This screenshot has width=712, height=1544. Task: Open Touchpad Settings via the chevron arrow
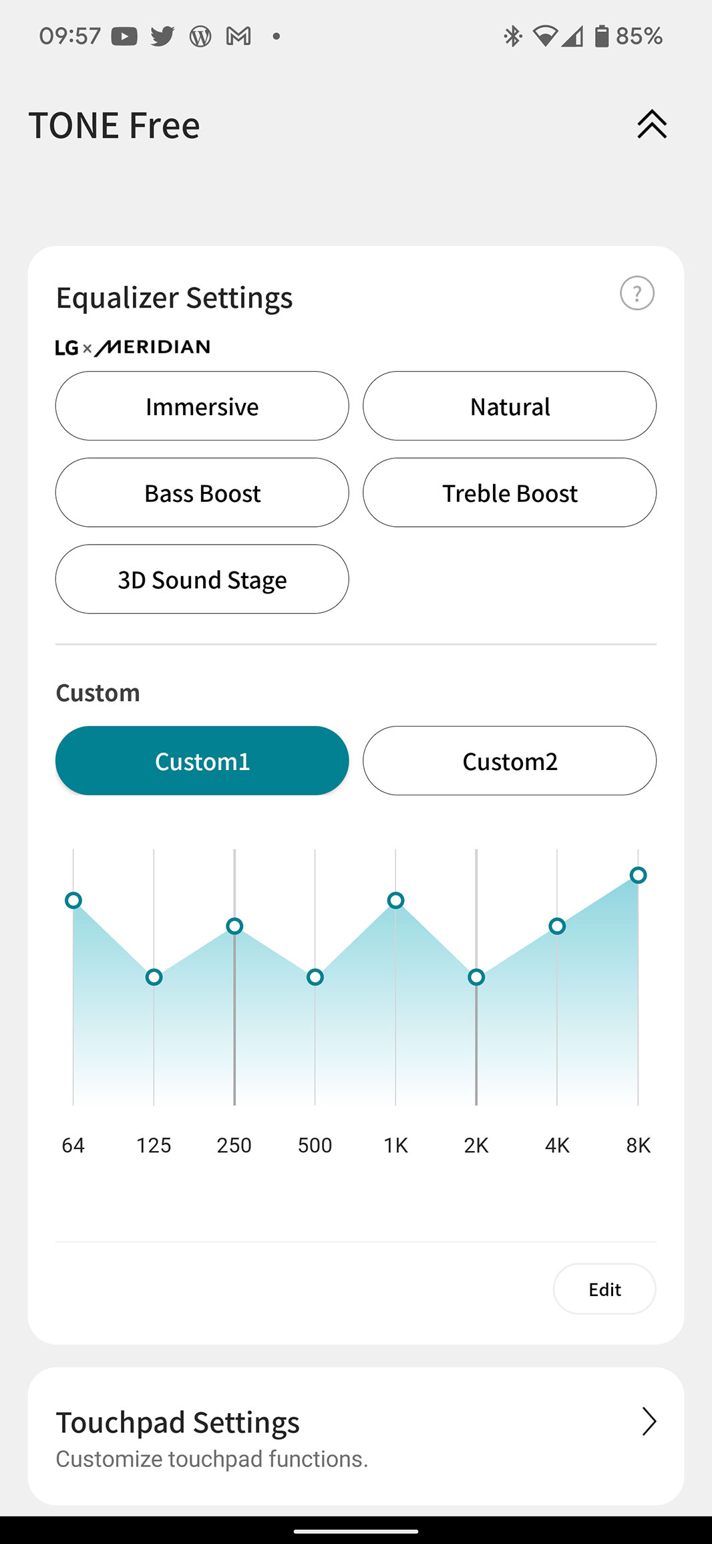pos(649,1422)
